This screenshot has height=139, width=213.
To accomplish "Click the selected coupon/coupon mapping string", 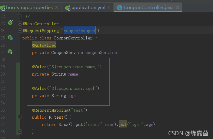I will [79, 31].
